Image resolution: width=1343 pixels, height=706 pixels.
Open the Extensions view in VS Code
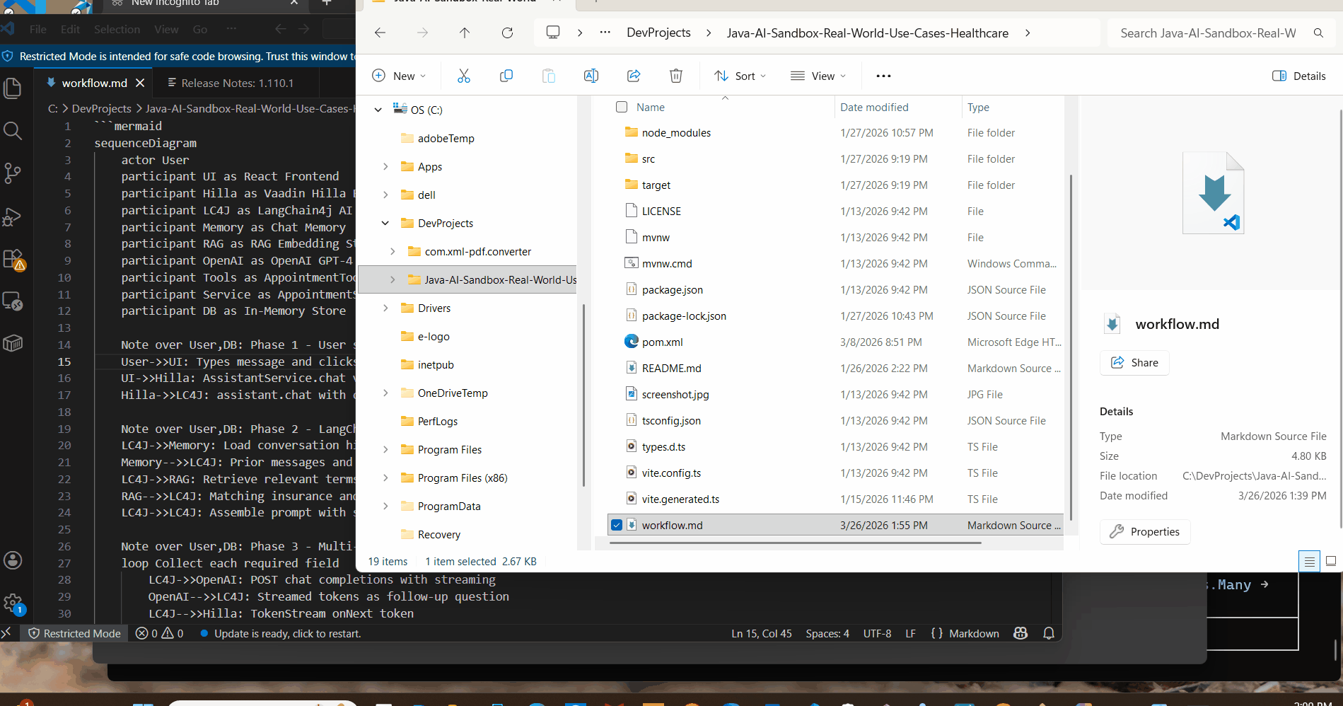(13, 259)
